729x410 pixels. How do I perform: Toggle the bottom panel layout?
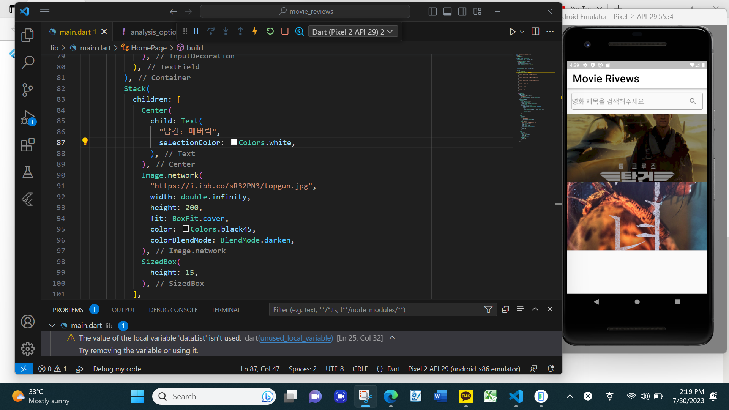tap(447, 11)
